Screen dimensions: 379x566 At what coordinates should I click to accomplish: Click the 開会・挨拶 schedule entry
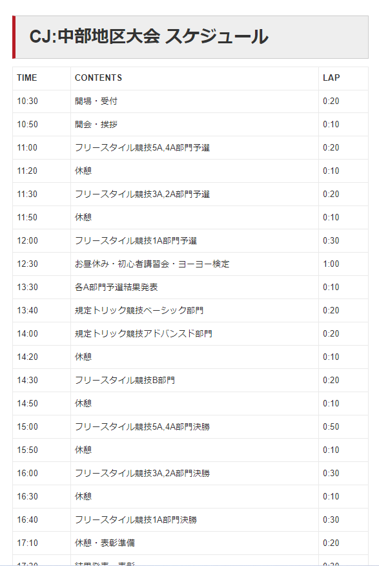[96, 125]
